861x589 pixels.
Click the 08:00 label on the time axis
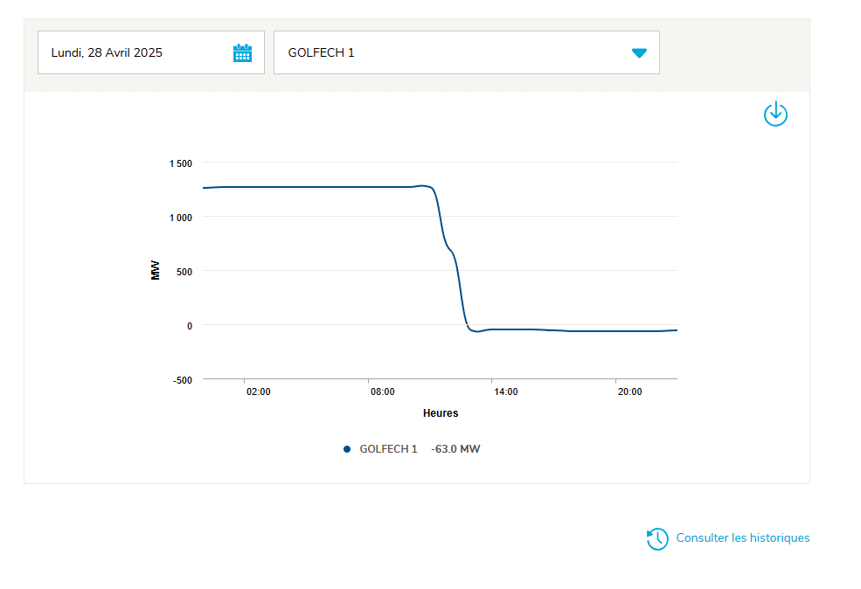pyautogui.click(x=382, y=392)
